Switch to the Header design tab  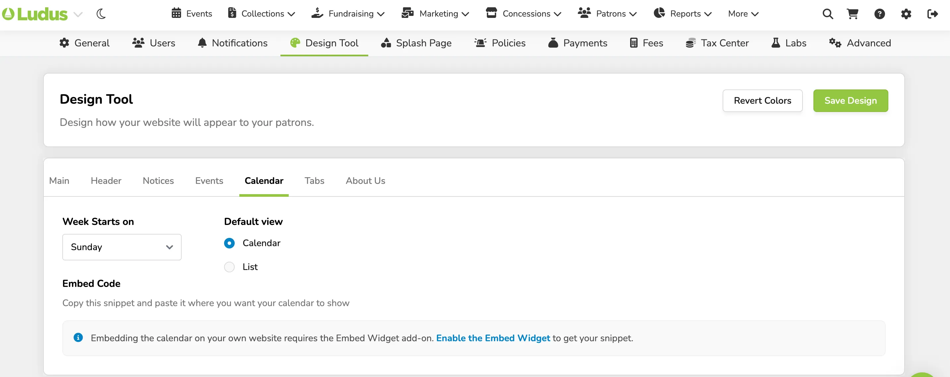(x=106, y=181)
